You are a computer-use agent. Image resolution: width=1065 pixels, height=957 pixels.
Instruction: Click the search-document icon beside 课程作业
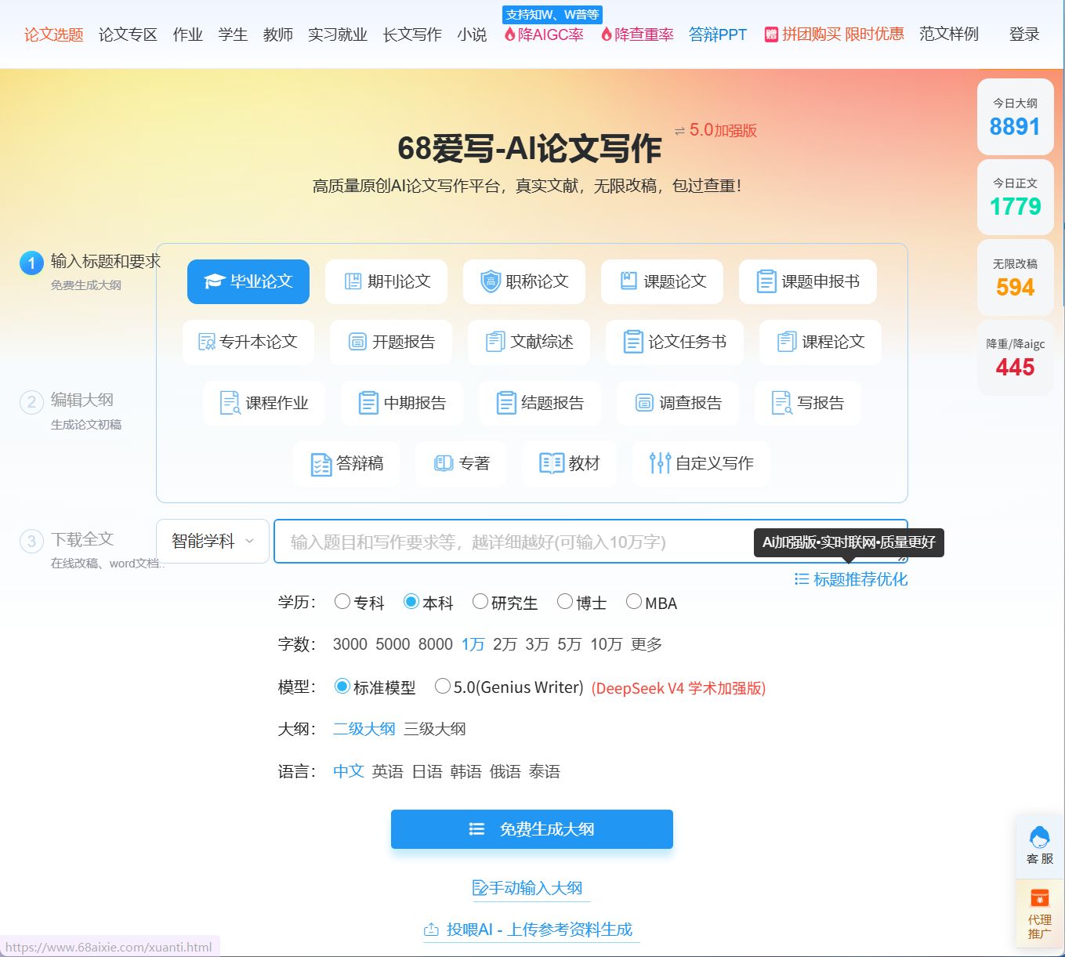coord(230,403)
